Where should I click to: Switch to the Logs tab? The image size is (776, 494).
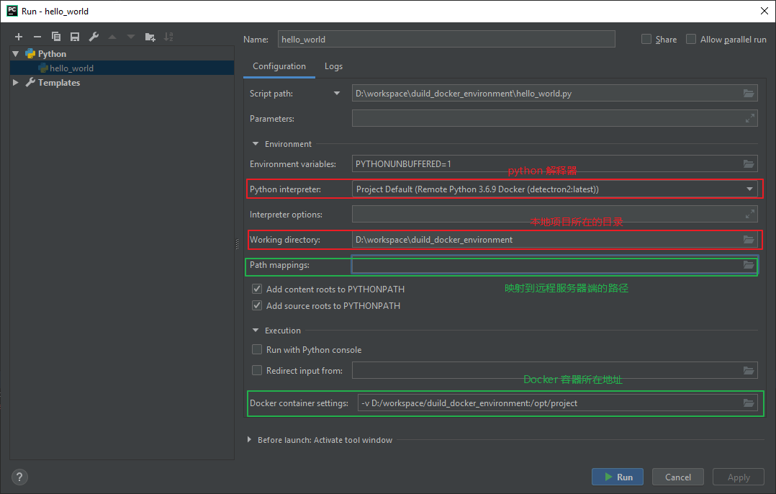coord(333,66)
